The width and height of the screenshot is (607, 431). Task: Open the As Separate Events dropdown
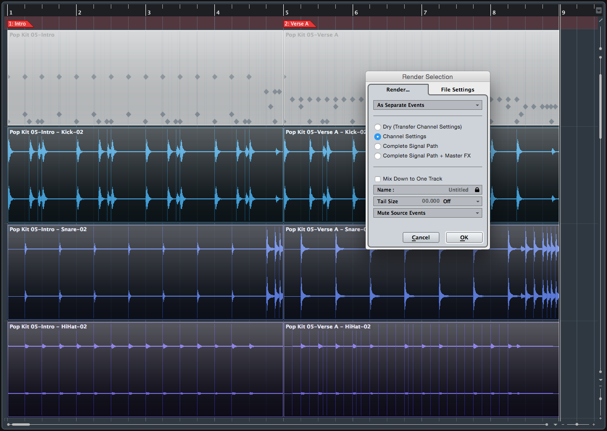pos(427,104)
